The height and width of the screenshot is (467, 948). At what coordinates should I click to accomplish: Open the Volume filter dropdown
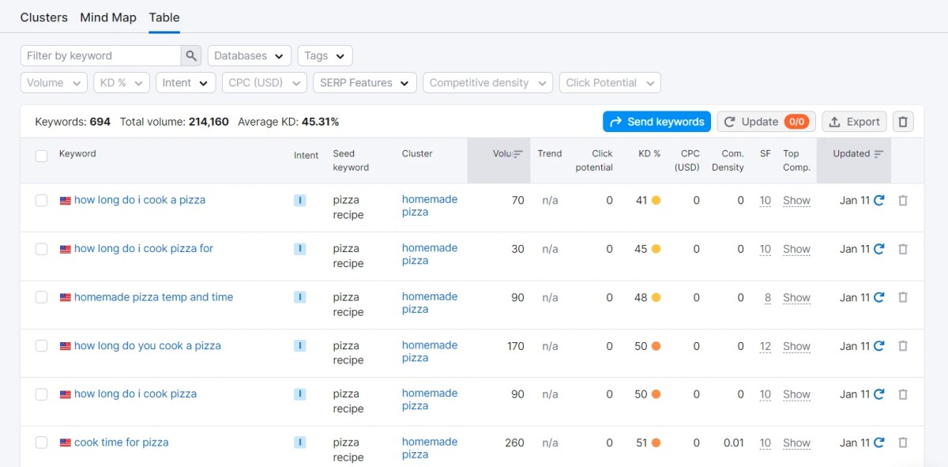54,83
